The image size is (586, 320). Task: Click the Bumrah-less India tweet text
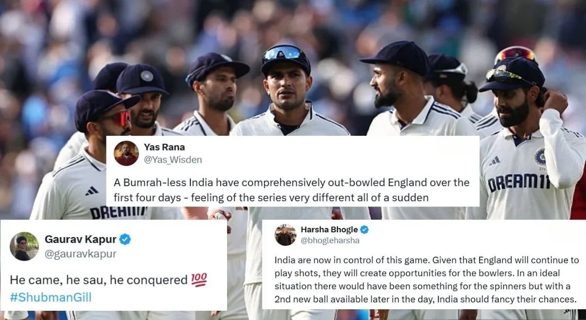[292, 189]
